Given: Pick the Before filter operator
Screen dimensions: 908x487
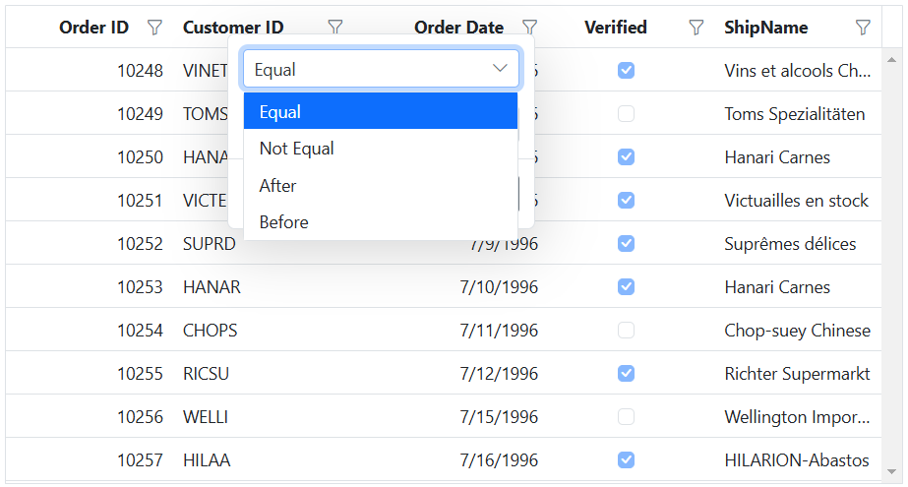Looking at the screenshot, I should coord(380,222).
